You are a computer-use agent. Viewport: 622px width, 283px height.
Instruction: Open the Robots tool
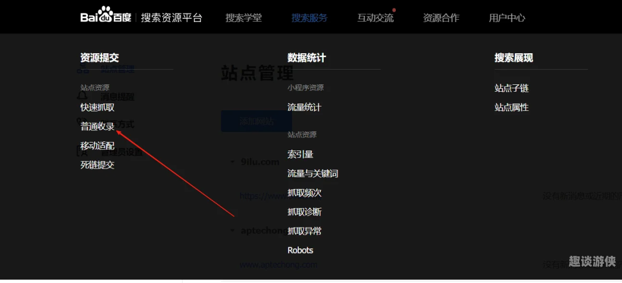click(x=301, y=250)
